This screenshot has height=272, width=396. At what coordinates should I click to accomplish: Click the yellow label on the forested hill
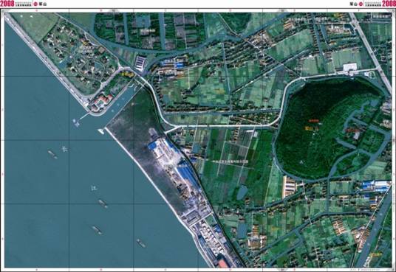[x=309, y=128]
